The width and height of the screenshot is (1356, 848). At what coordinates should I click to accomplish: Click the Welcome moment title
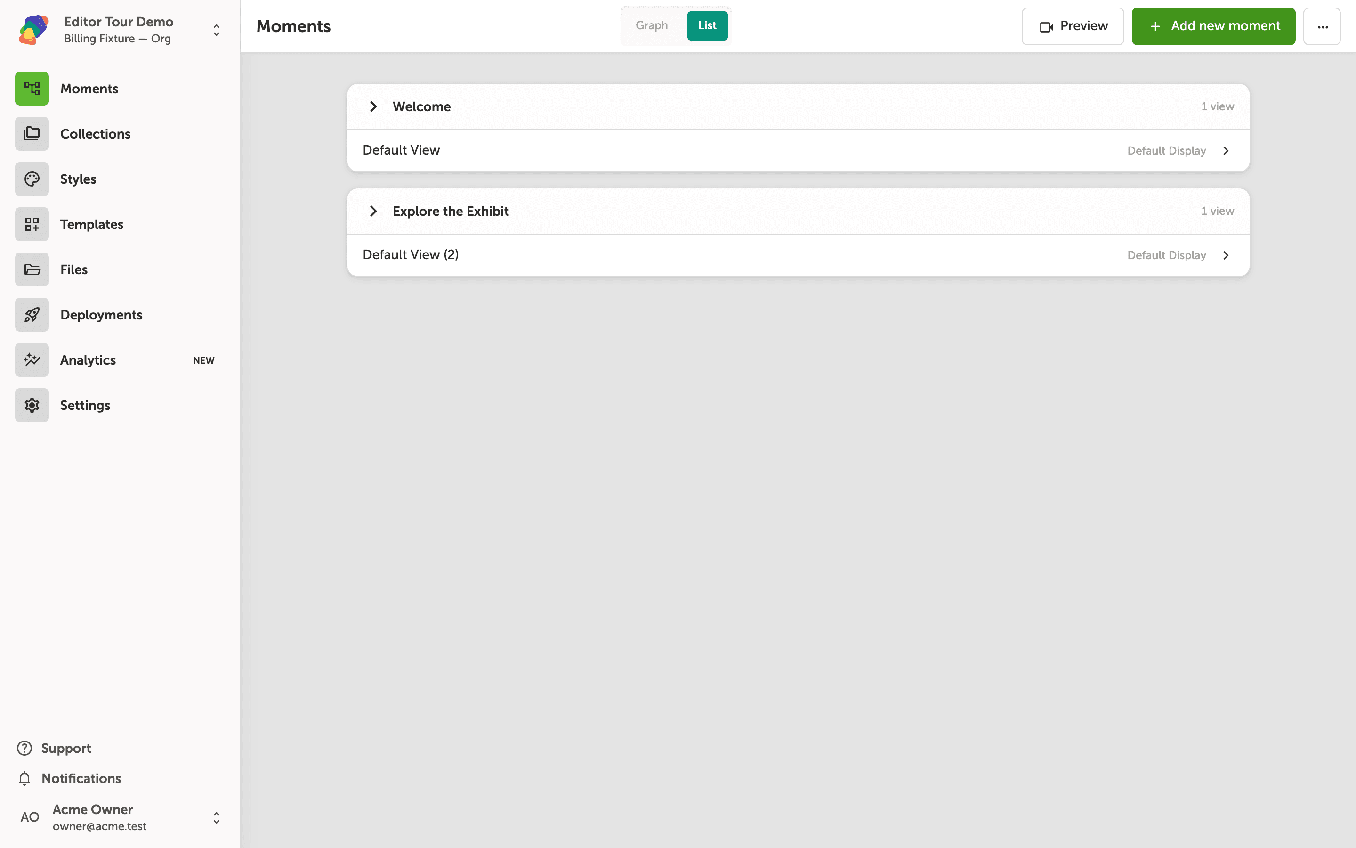tap(421, 106)
